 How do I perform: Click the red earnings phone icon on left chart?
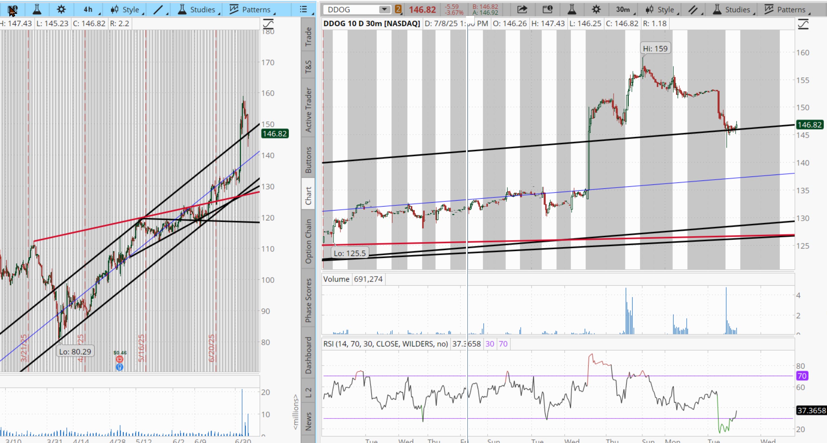click(x=119, y=359)
